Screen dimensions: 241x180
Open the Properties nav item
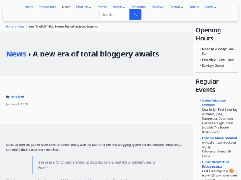coord(139,7)
